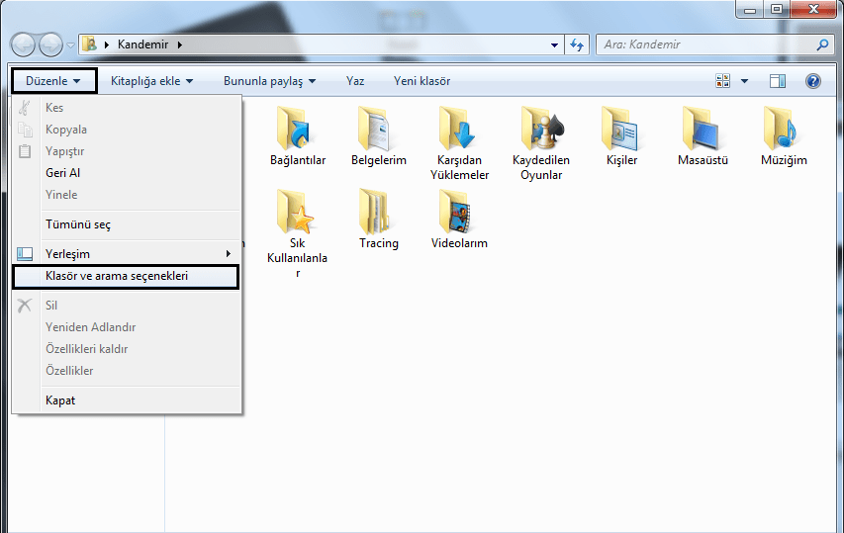Image resolution: width=844 pixels, height=533 pixels.
Task: Open the view options dropdown arrow
Action: pyautogui.click(x=744, y=81)
